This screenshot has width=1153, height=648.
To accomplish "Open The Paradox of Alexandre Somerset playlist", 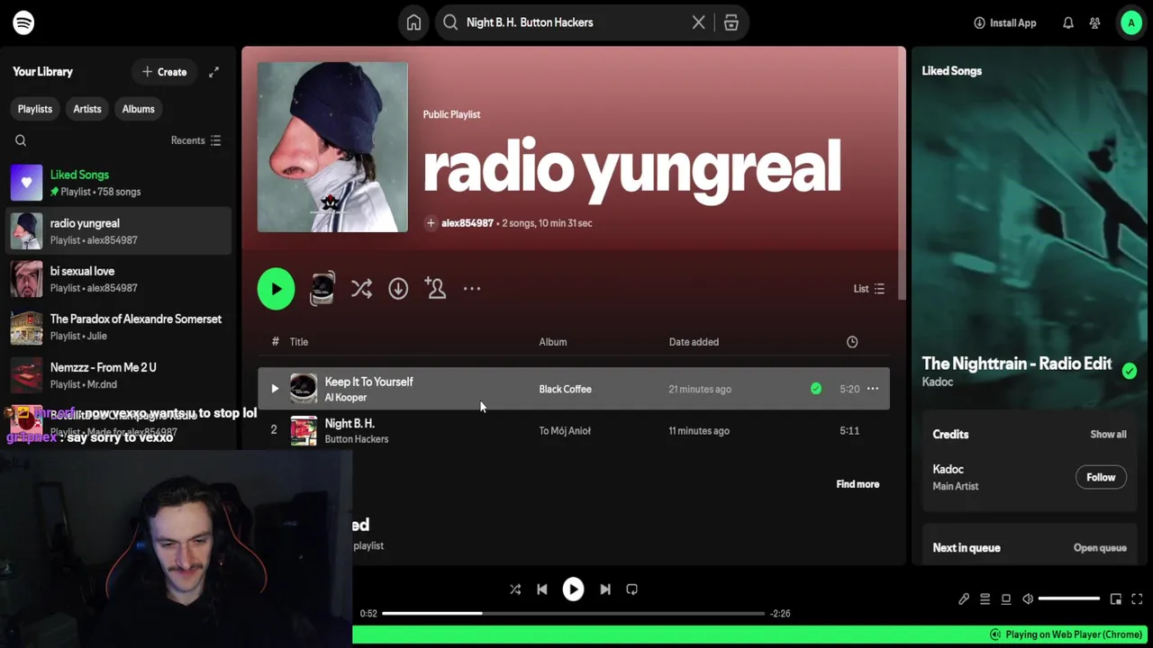I will point(117,327).
